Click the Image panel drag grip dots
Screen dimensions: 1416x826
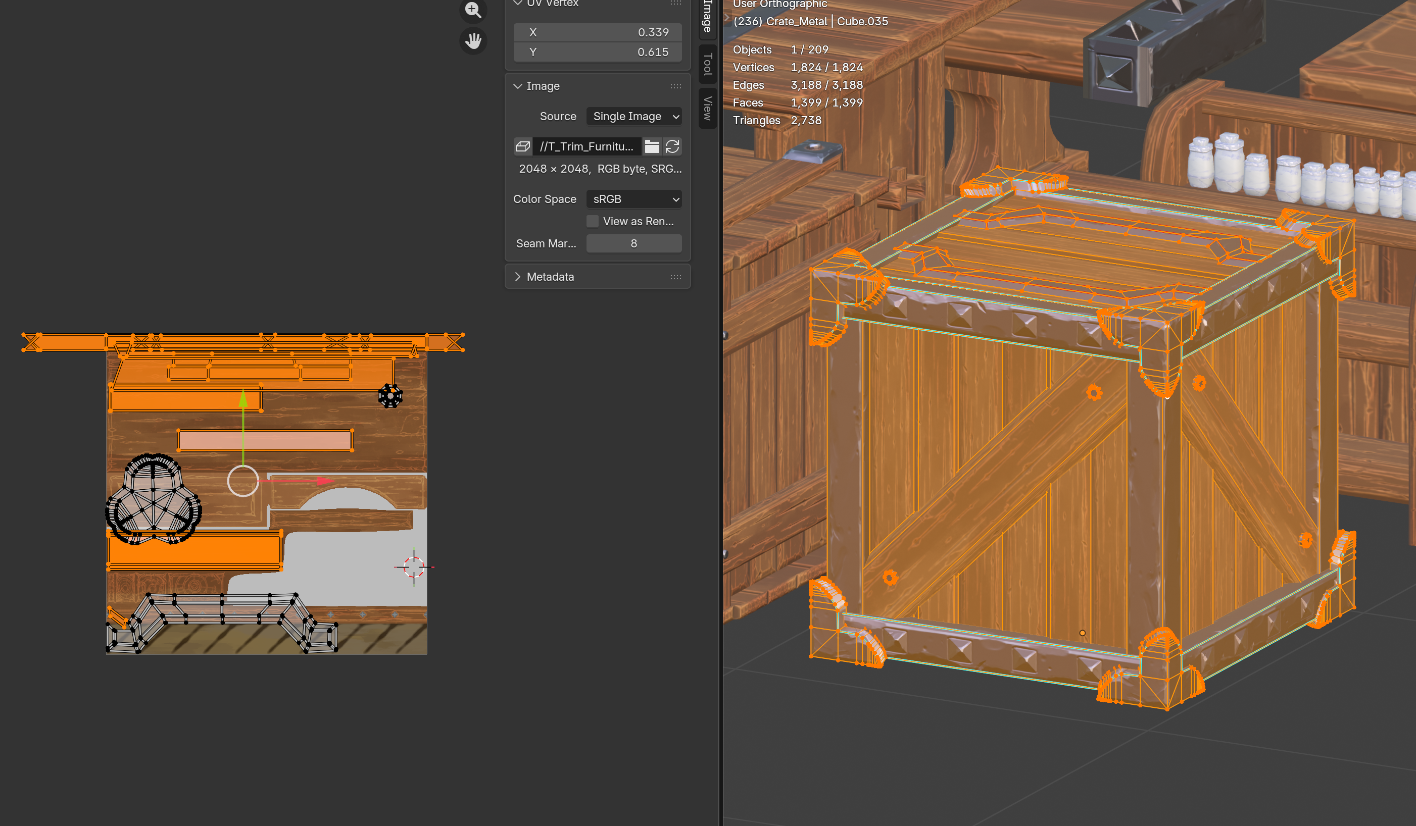pos(675,86)
